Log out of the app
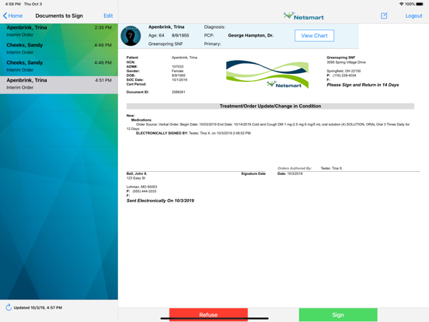The width and height of the screenshot is (429, 322). tap(413, 16)
